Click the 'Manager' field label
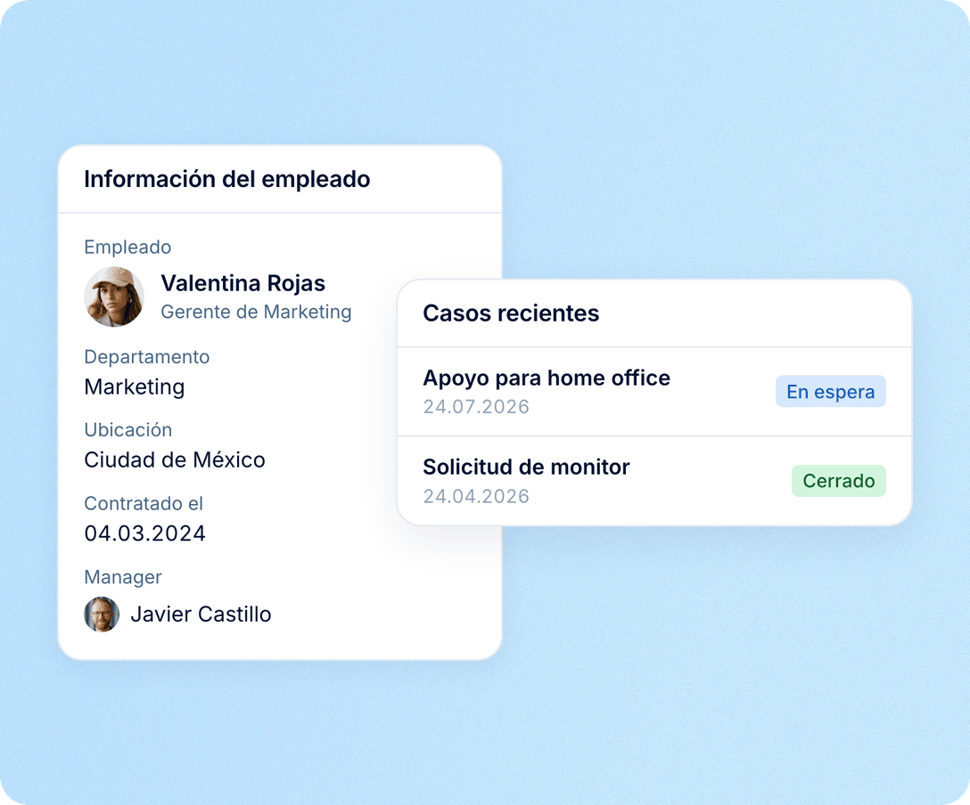This screenshot has height=805, width=970. pyautogui.click(x=122, y=577)
